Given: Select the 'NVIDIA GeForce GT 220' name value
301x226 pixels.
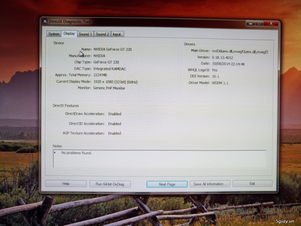Looking at the screenshot, I should click(x=113, y=49).
